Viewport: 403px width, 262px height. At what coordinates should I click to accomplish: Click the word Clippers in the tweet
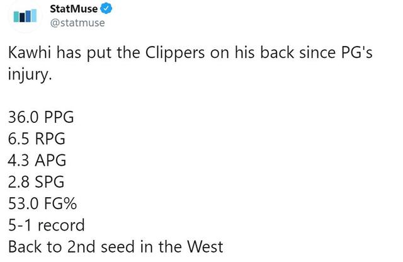click(x=175, y=54)
